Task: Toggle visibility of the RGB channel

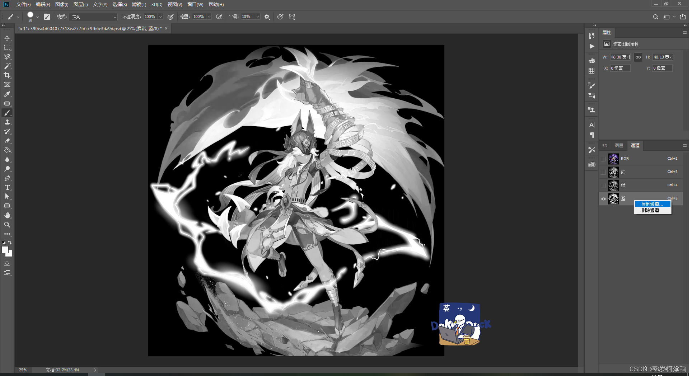Action: 603,159
